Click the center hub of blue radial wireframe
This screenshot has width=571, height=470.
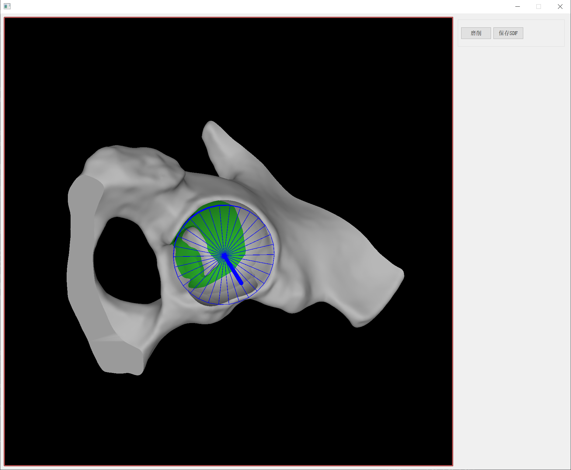coord(224,255)
